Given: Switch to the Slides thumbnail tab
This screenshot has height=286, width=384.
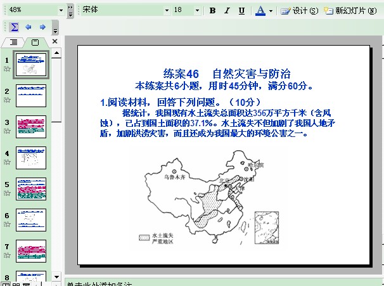Looking at the screenshot, I should click(35, 42).
